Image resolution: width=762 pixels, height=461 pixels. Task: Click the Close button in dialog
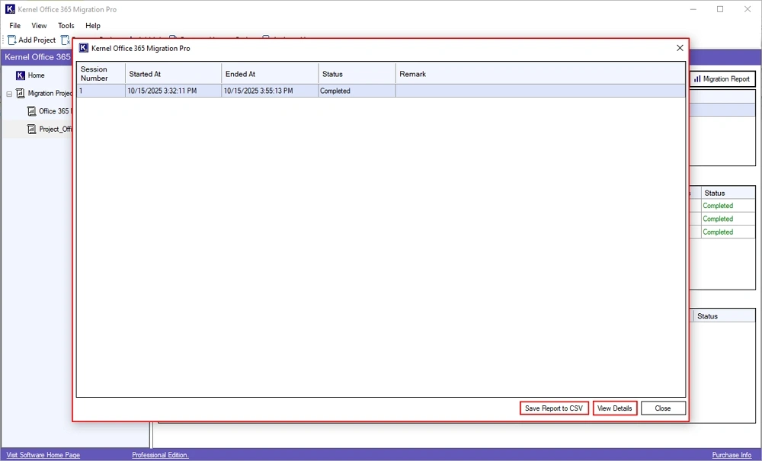(663, 408)
